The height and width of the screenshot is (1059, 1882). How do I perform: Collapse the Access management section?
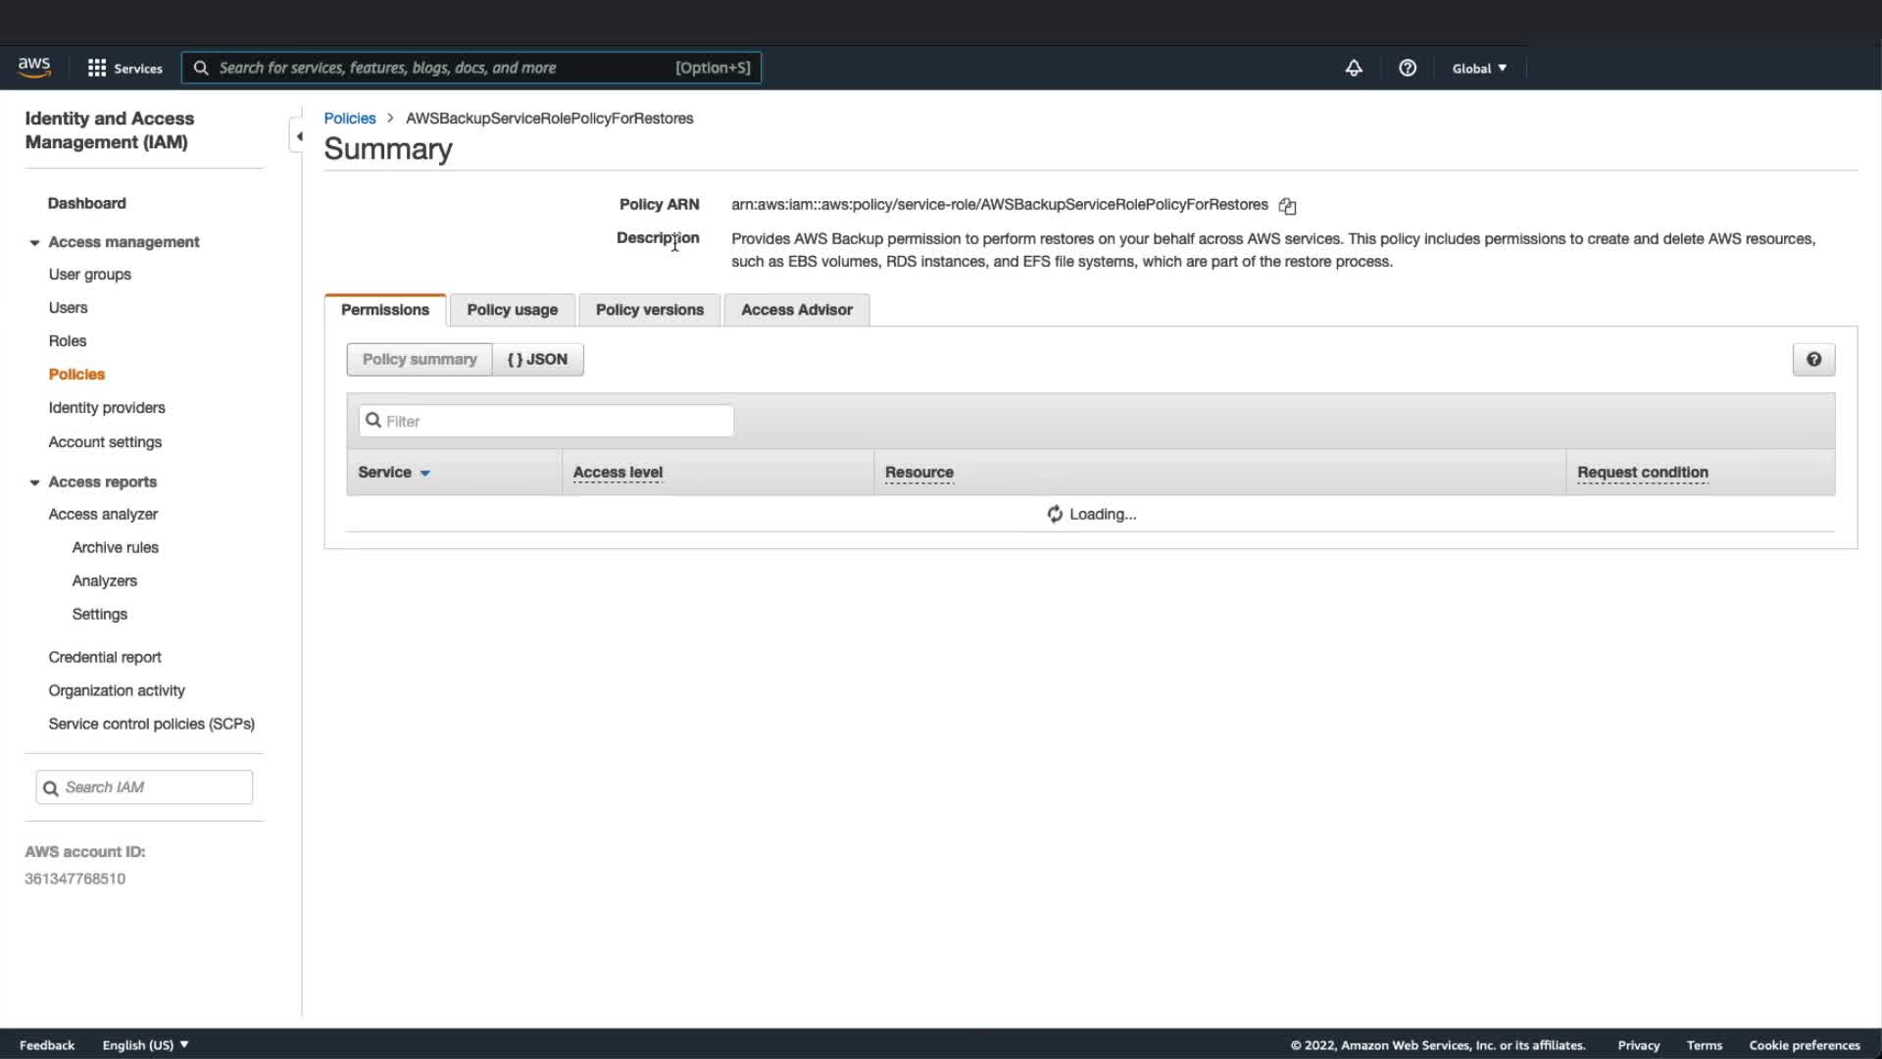click(34, 242)
